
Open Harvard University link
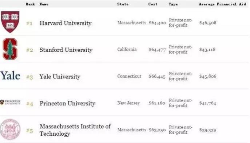point(66,23)
